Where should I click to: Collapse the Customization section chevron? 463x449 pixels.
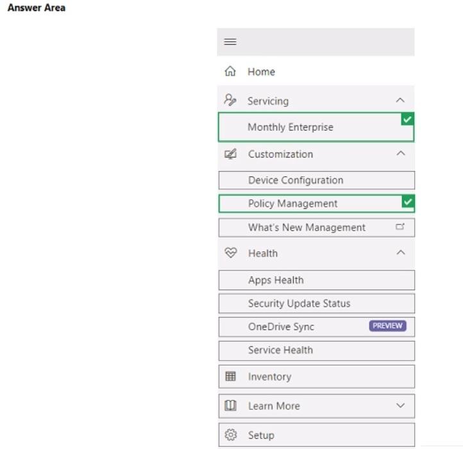click(x=400, y=154)
